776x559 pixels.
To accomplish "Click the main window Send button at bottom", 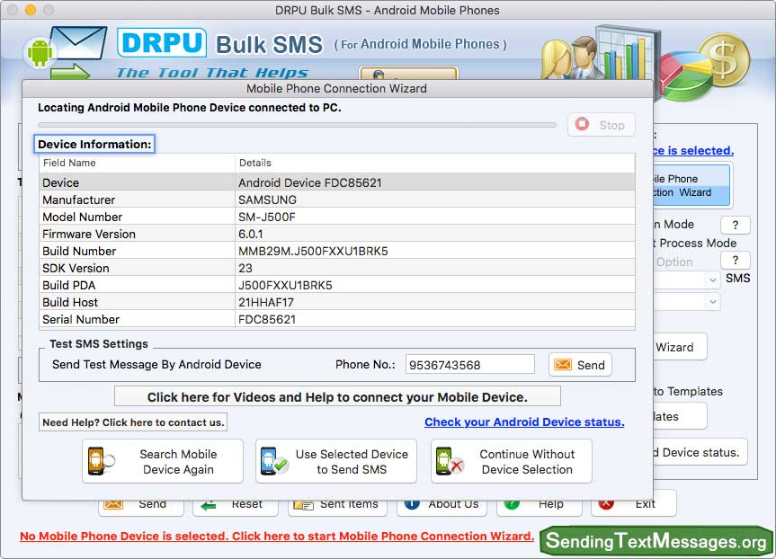I will [141, 507].
